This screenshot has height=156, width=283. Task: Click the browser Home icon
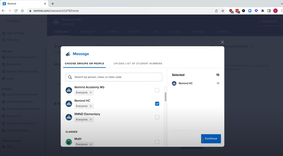click(22, 11)
